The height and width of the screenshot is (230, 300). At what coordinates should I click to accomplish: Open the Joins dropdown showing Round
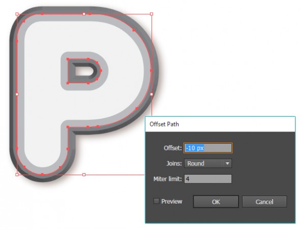coord(208,163)
